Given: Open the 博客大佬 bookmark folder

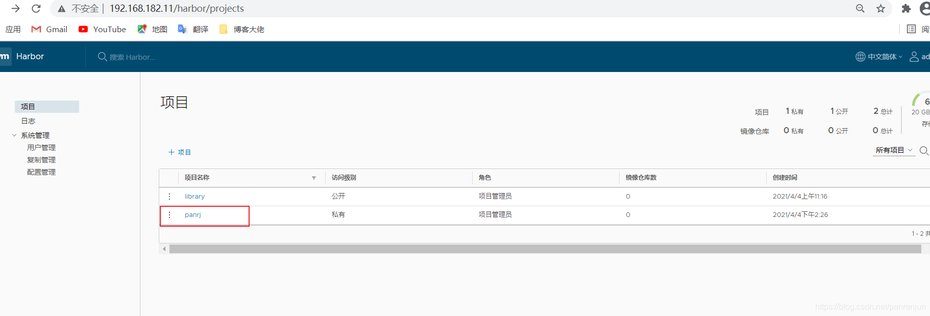Looking at the screenshot, I should pyautogui.click(x=241, y=29).
